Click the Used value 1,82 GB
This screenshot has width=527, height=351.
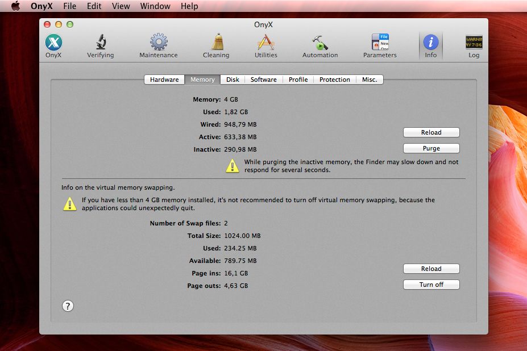click(x=236, y=112)
